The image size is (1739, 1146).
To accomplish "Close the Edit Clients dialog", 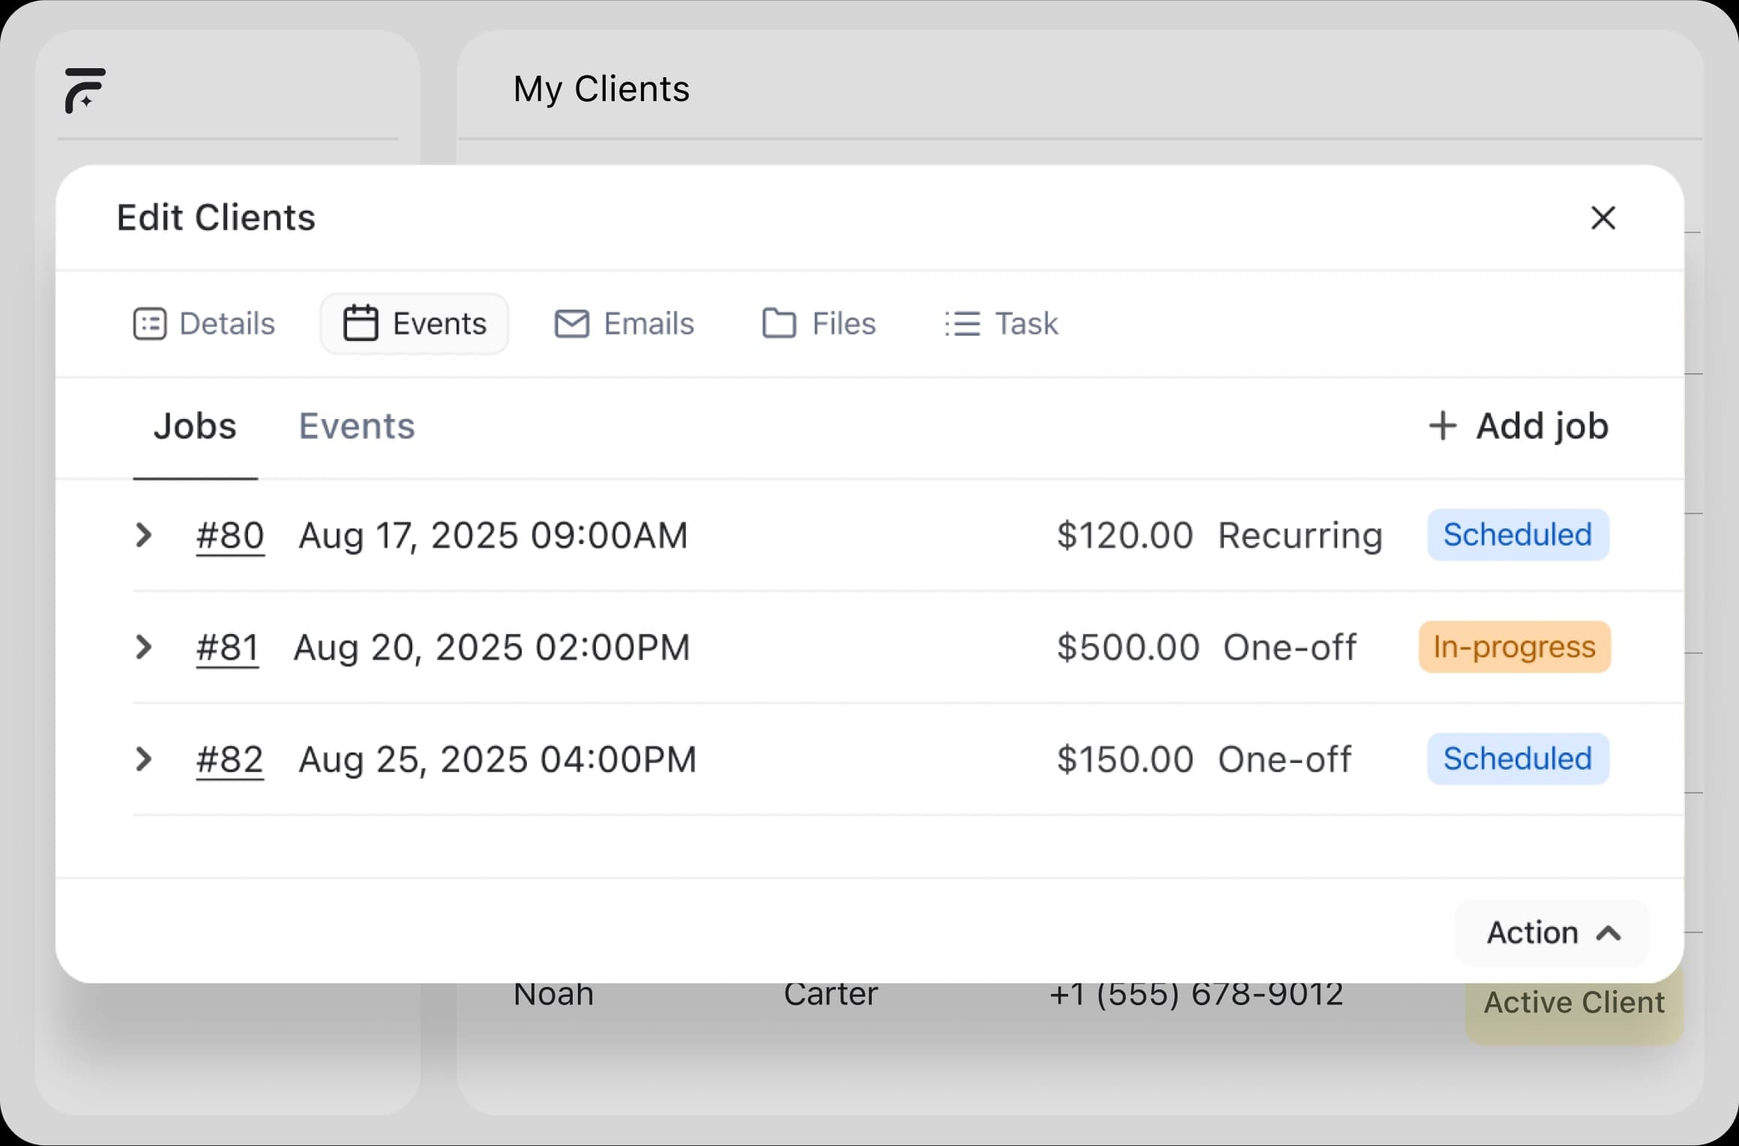I will click(1603, 218).
